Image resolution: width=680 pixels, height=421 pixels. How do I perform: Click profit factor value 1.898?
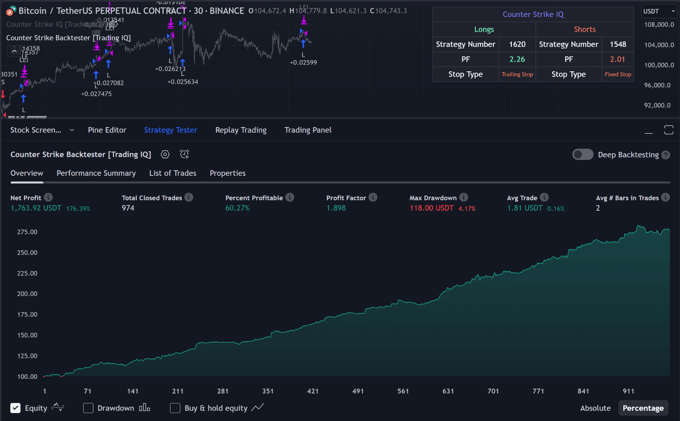point(336,208)
